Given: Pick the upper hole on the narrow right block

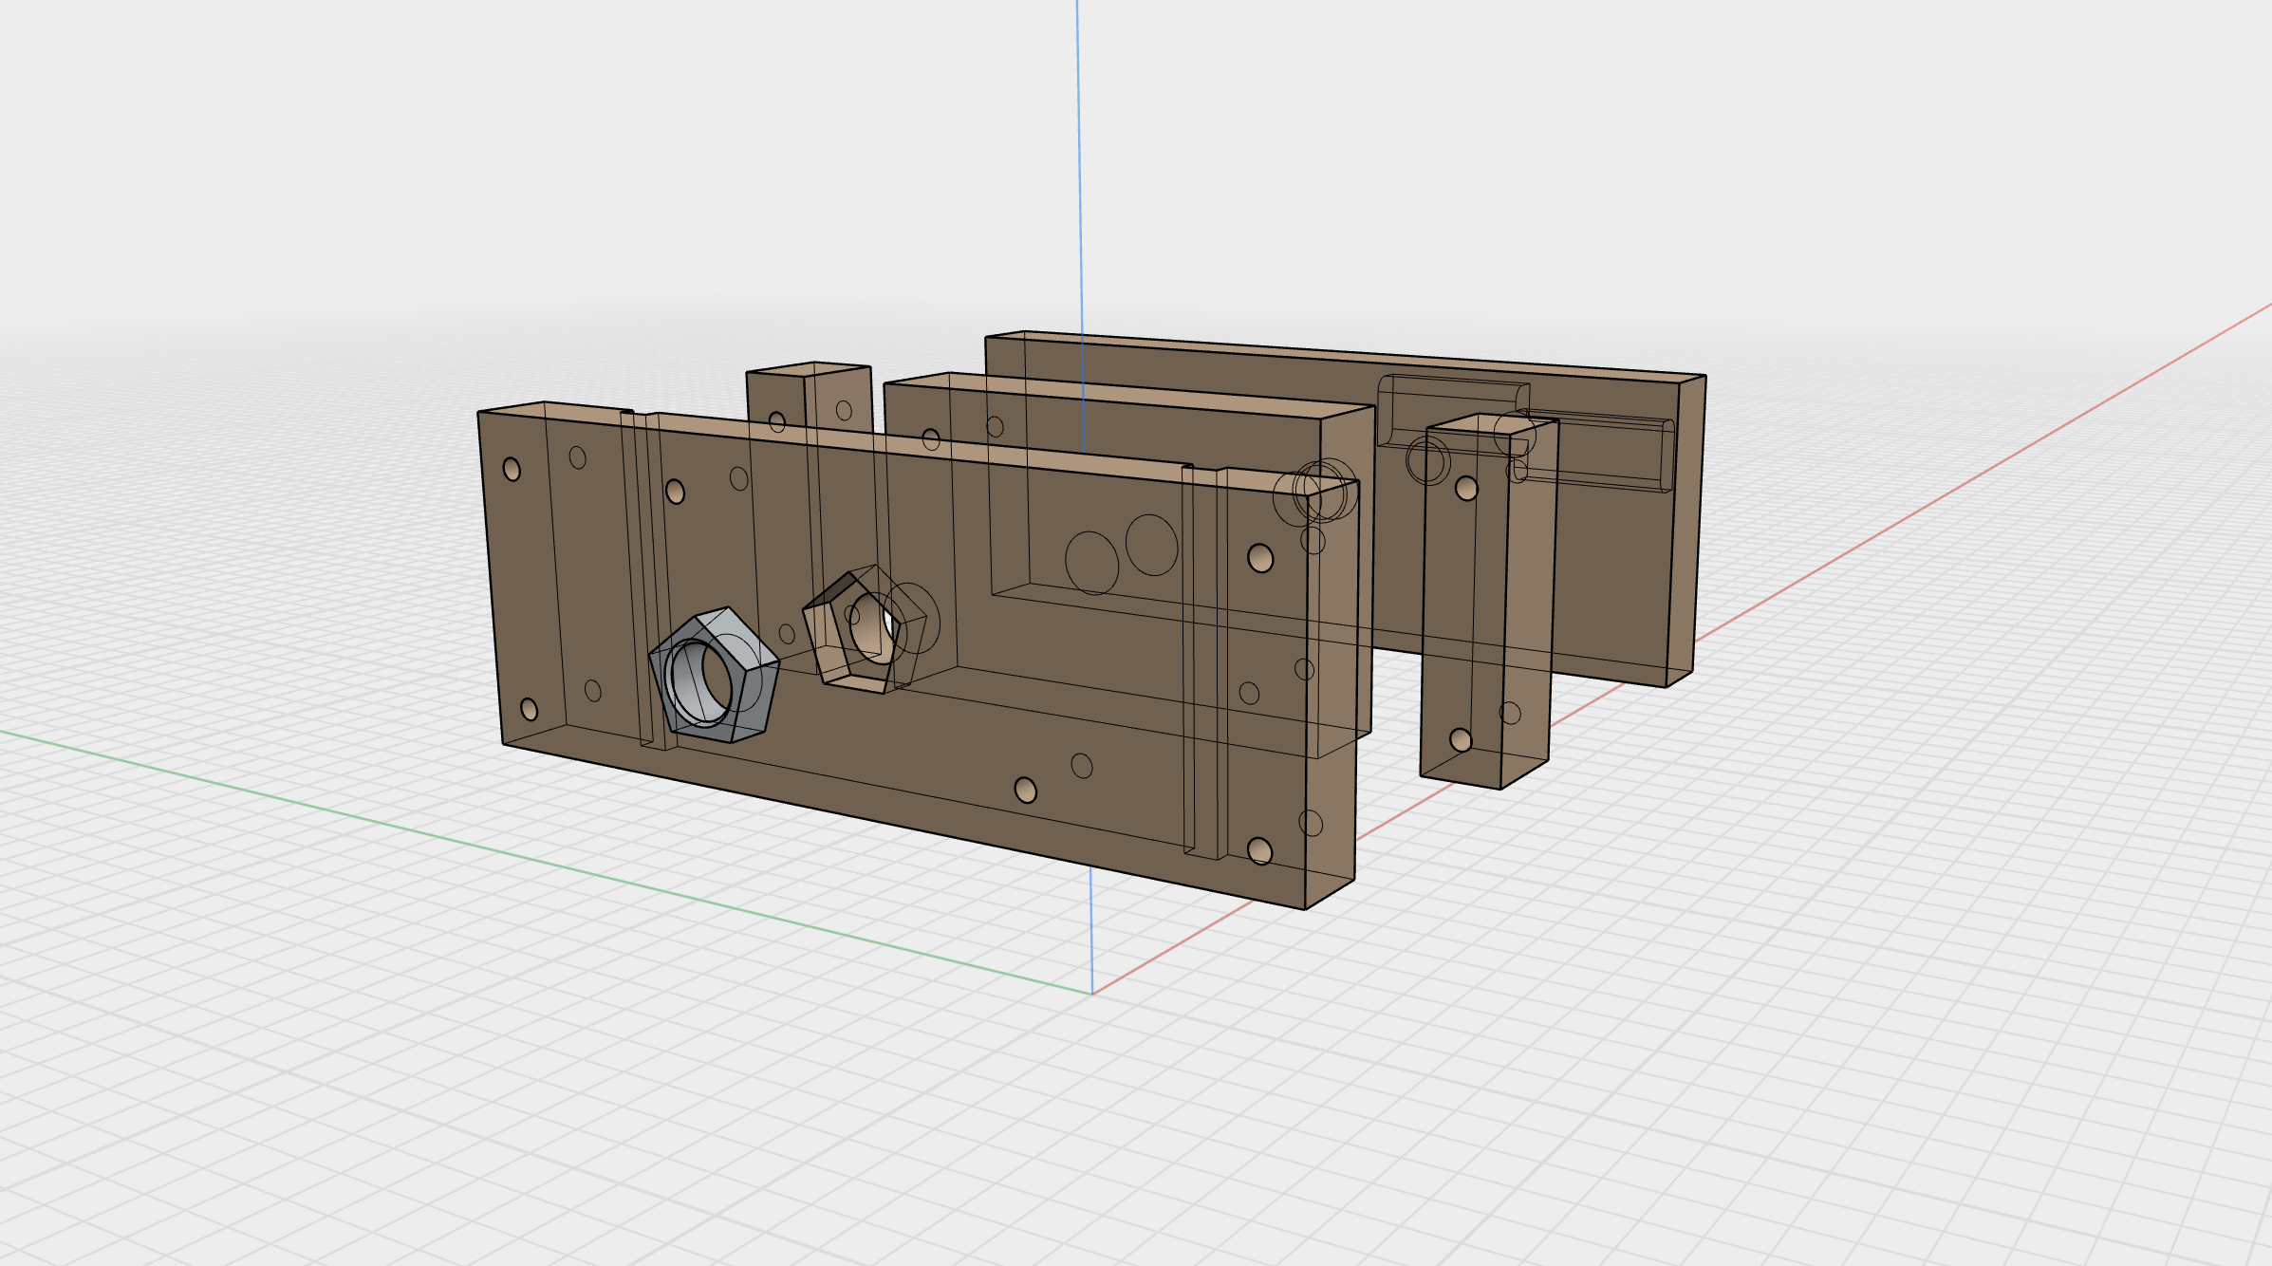Looking at the screenshot, I should tap(1467, 489).
